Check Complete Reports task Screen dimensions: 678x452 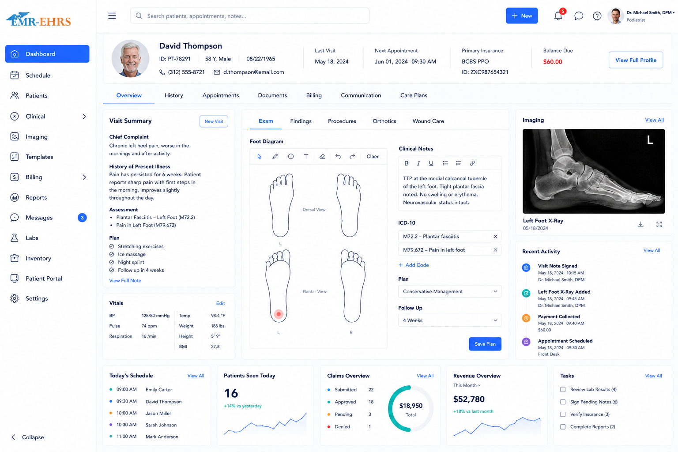(x=563, y=426)
